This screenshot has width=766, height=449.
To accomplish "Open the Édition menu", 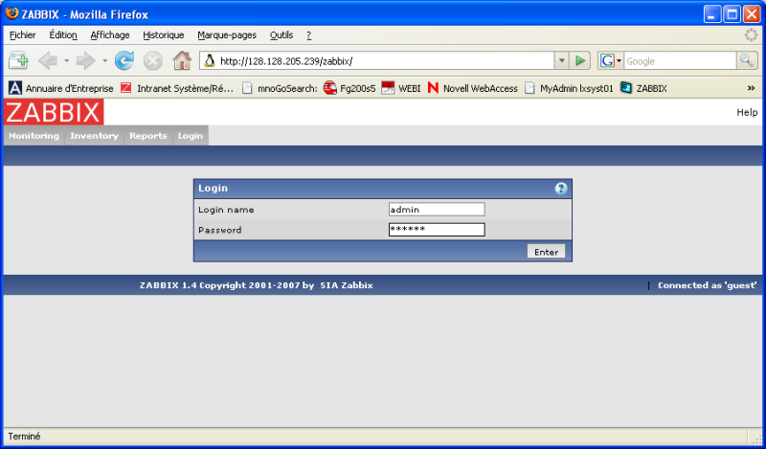I will (x=63, y=35).
